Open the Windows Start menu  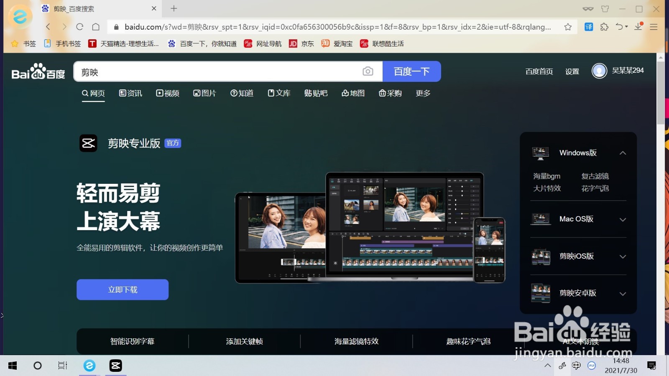point(13,366)
